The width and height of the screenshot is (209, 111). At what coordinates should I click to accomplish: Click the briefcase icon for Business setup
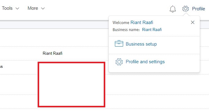click(x=119, y=43)
